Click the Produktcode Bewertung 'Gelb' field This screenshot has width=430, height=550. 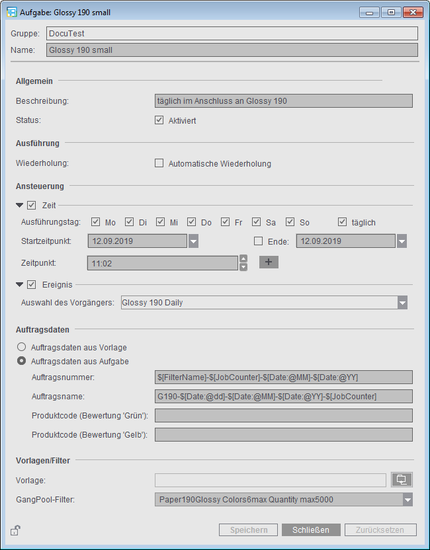(x=284, y=434)
